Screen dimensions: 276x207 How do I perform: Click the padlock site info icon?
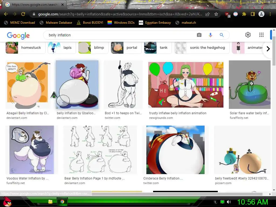click(34, 14)
